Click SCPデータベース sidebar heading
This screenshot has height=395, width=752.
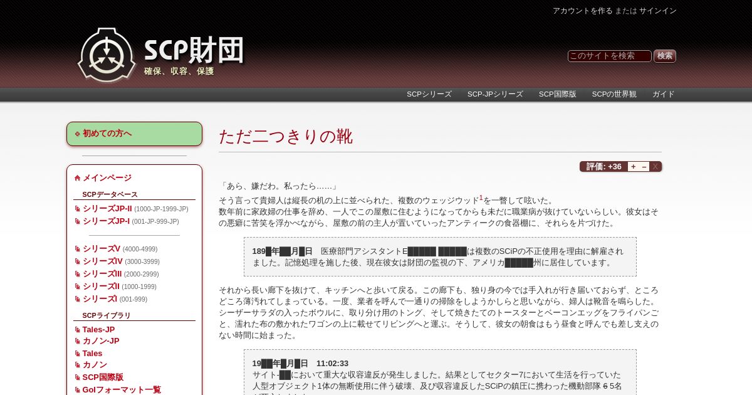click(110, 194)
